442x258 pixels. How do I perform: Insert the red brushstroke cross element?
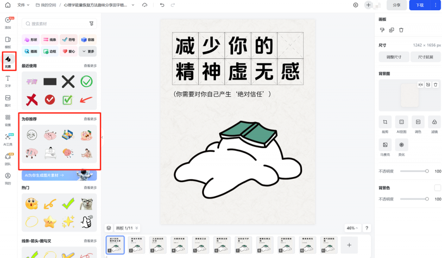pos(32,99)
